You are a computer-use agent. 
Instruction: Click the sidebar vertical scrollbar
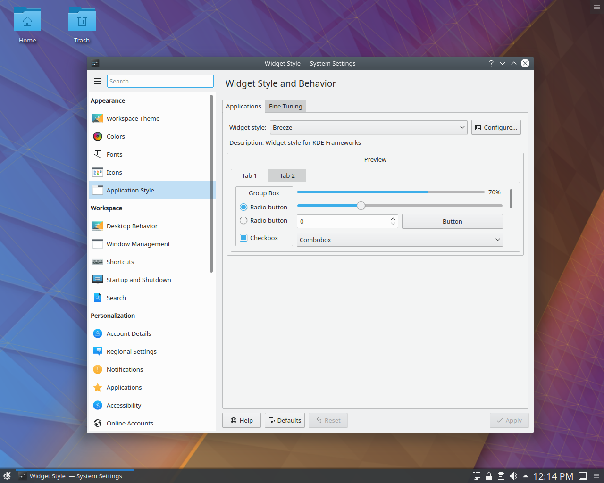(x=211, y=184)
